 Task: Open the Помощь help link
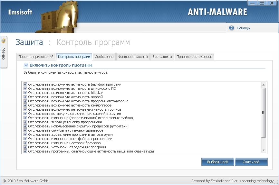click(243, 28)
